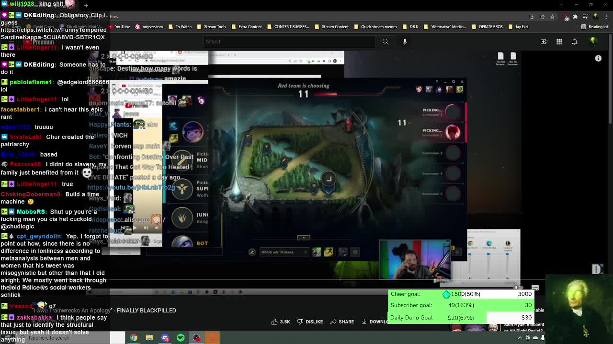Open Google Chrome from the taskbar
This screenshot has width=613, height=344.
(134, 338)
